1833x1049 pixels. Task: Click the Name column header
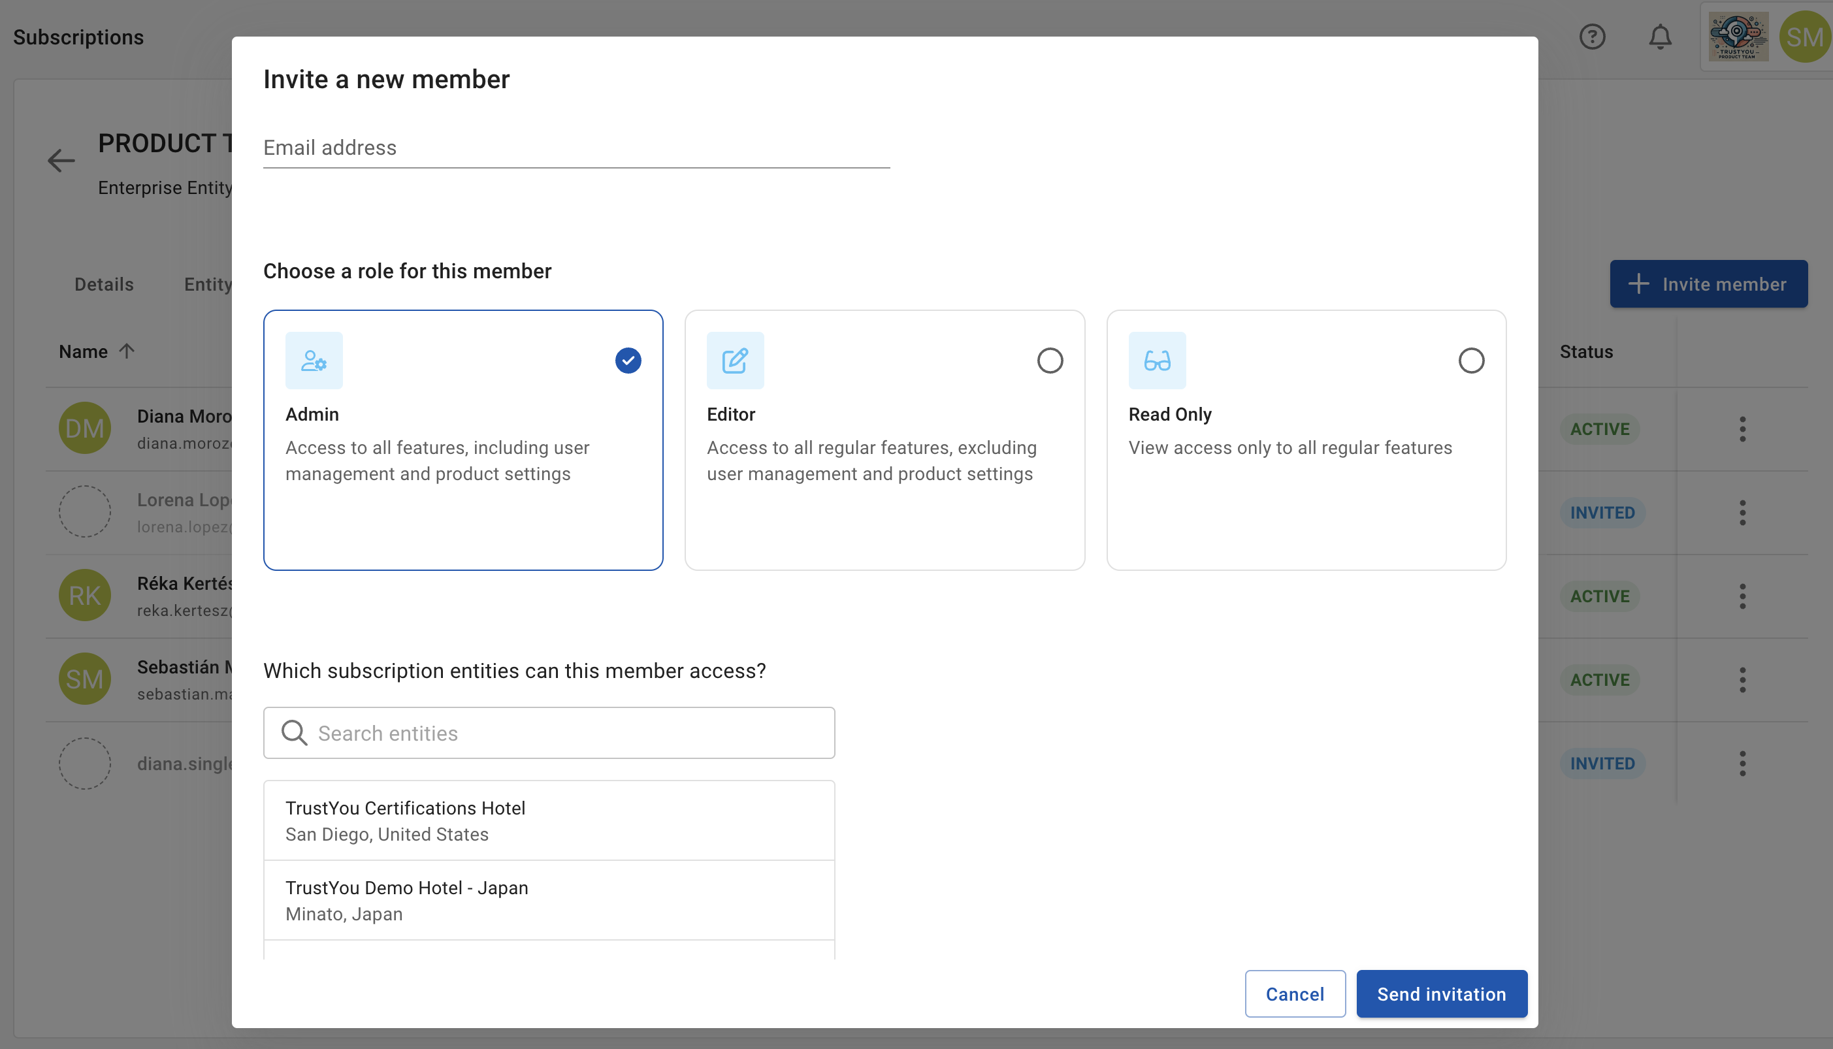[x=84, y=351]
